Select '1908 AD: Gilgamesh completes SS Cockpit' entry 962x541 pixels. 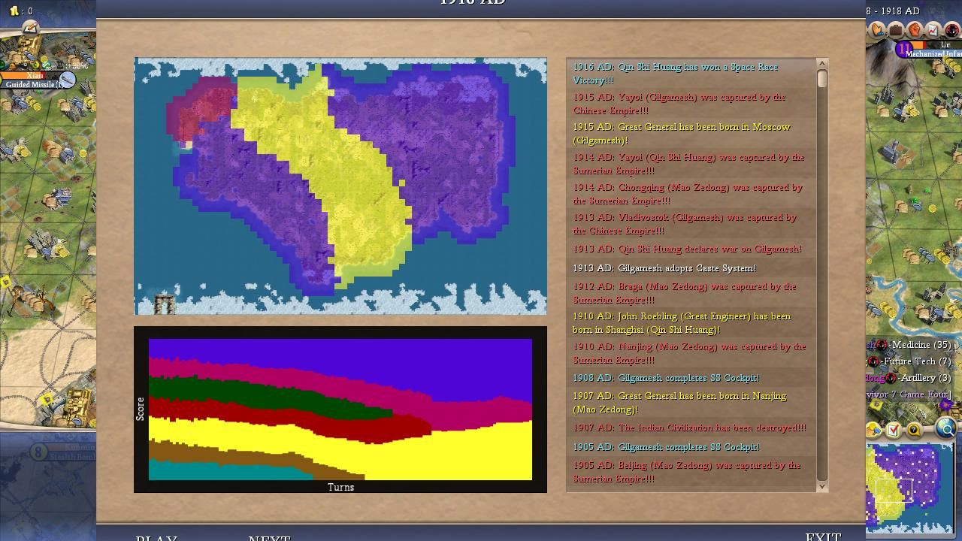click(x=691, y=378)
